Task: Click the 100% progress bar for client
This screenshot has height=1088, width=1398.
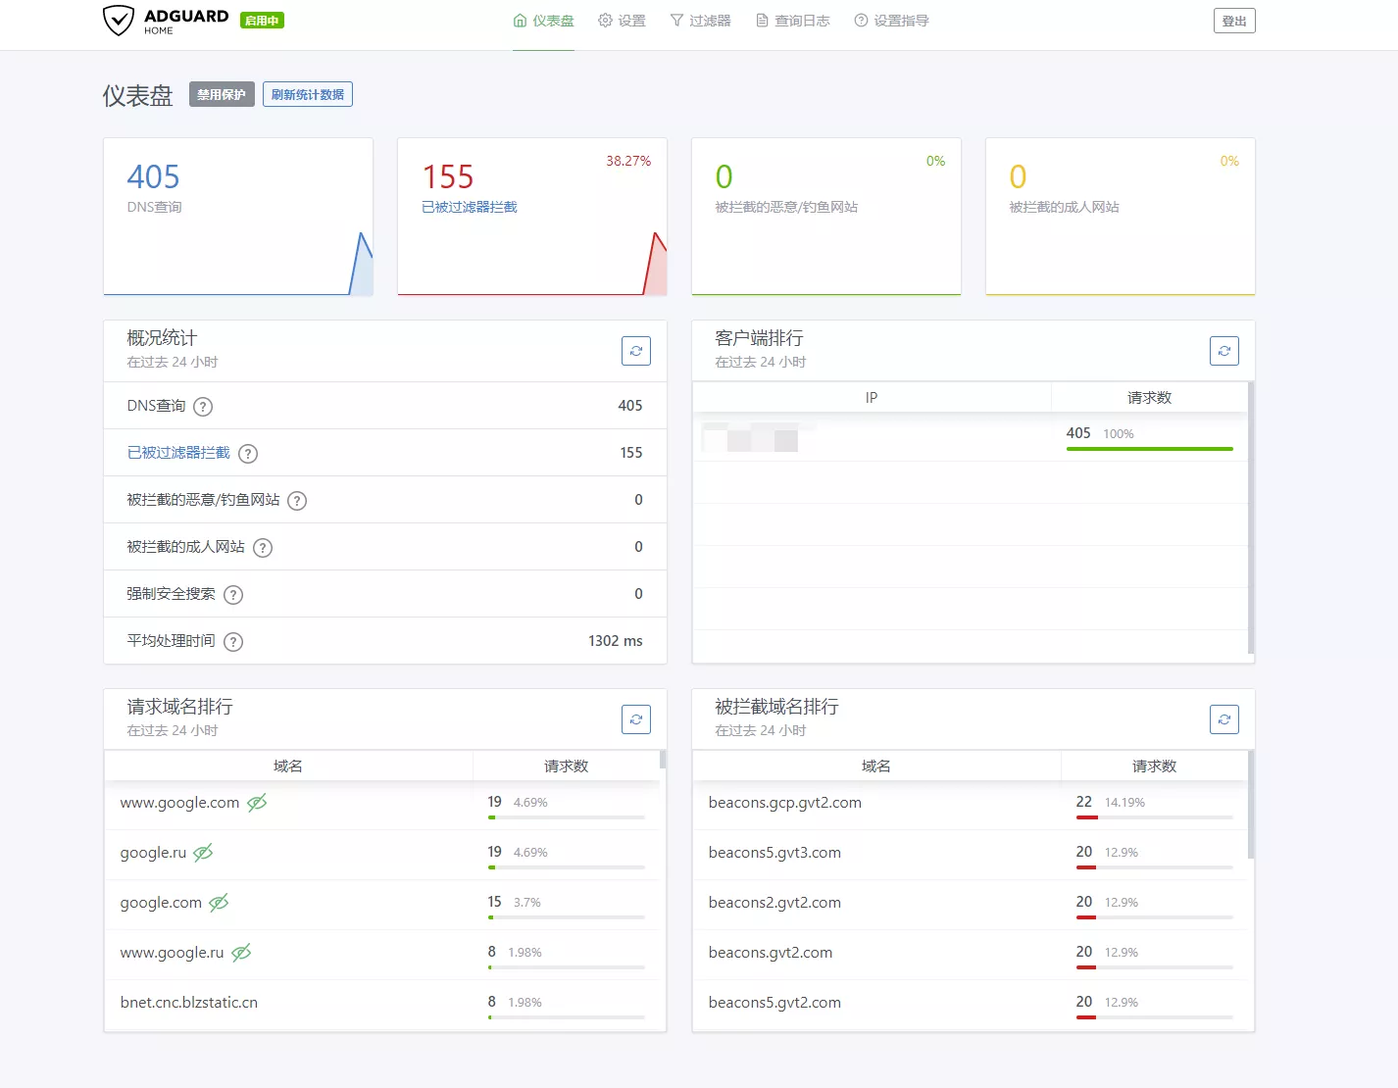Action: coord(1150,449)
